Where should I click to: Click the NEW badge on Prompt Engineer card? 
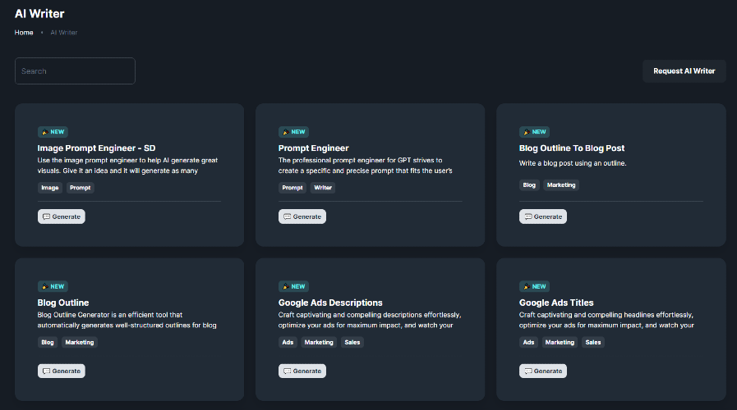(293, 131)
